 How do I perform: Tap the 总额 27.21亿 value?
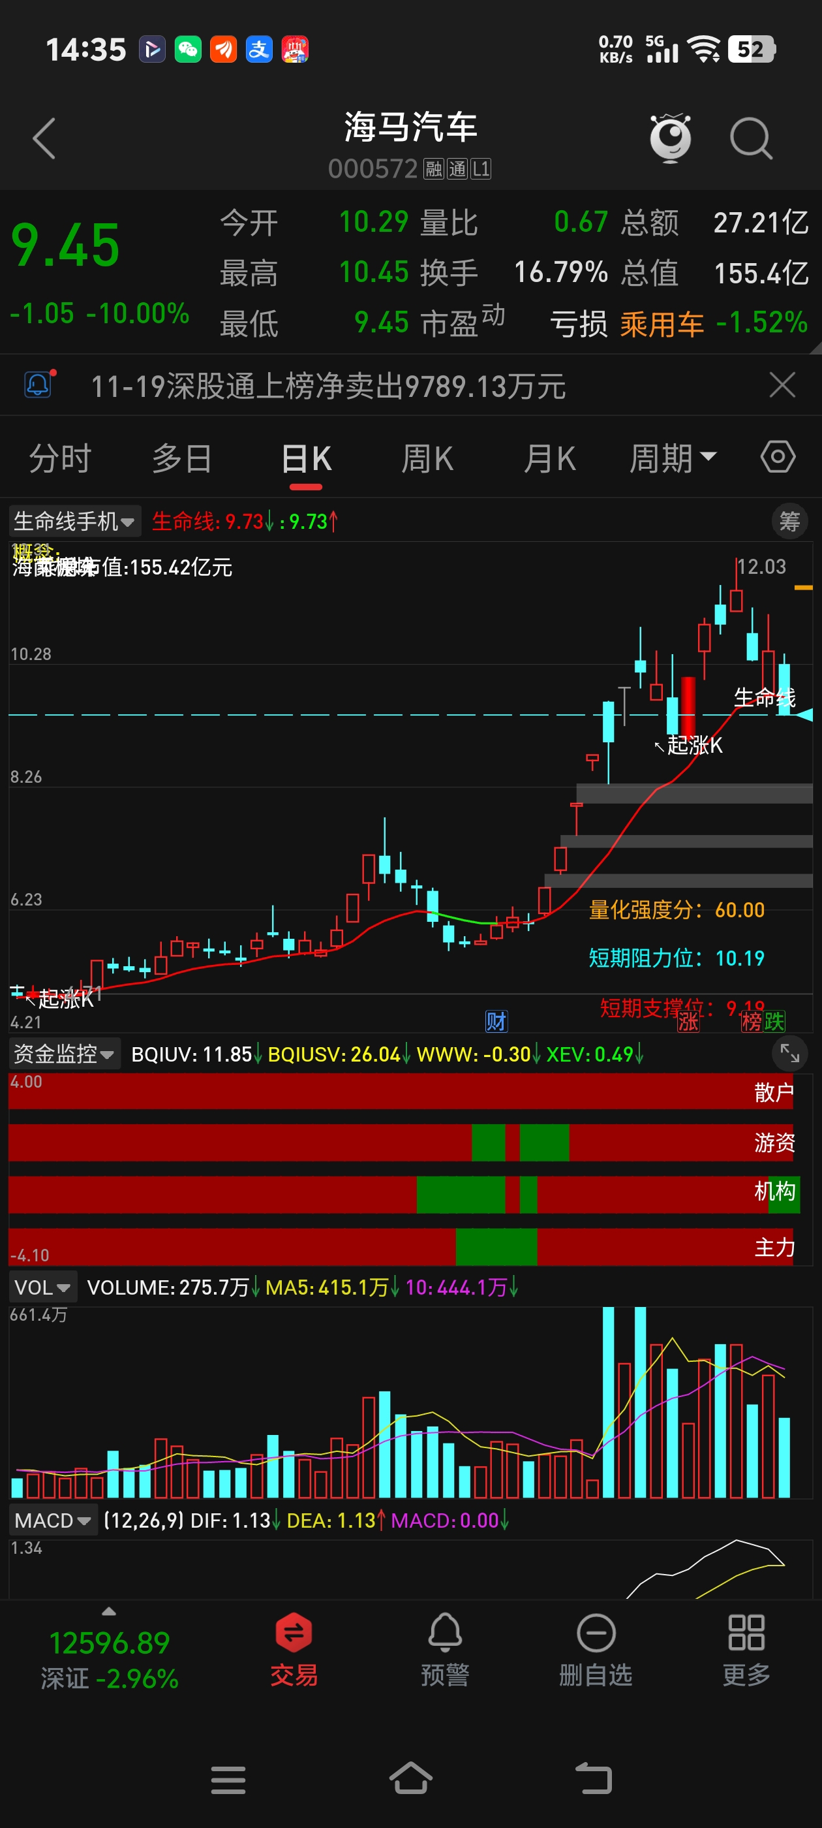[x=760, y=223]
